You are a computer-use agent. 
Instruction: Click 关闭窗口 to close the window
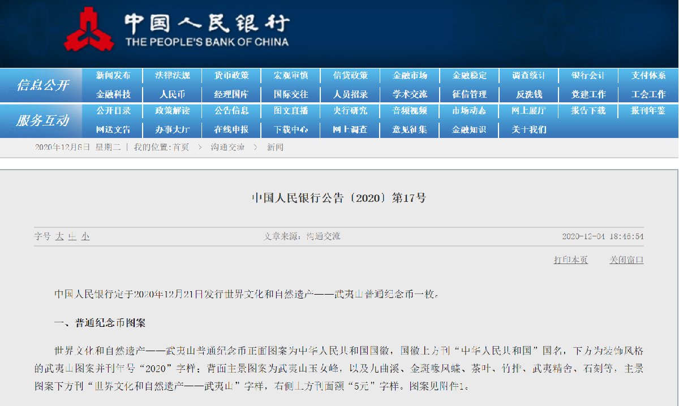point(626,260)
